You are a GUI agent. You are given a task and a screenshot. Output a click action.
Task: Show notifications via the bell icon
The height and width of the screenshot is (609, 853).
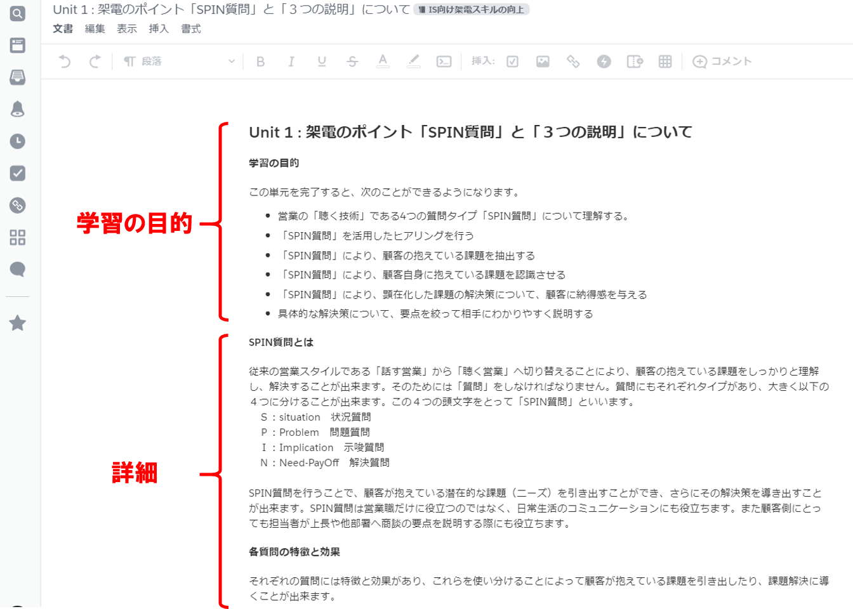click(18, 109)
